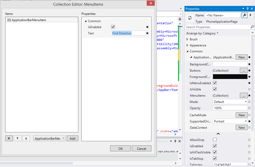Viewport: 255px width, 167px height.
Task: Move selected item down in collection
Action: pos(26,139)
